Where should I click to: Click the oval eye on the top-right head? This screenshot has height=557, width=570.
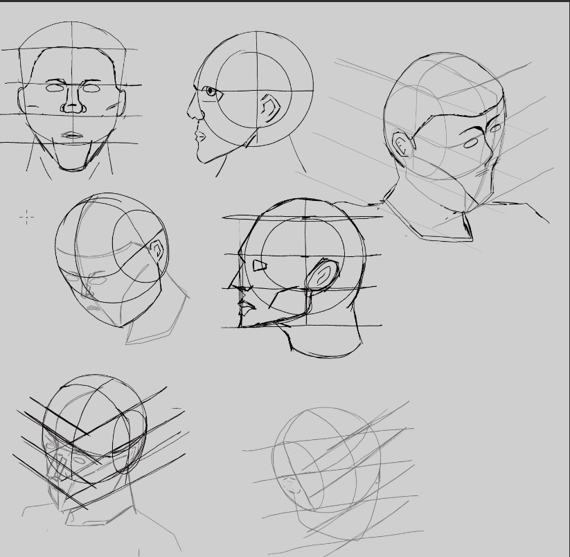[470, 143]
